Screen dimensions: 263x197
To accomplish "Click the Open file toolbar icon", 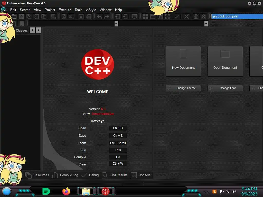I will click(14, 16).
